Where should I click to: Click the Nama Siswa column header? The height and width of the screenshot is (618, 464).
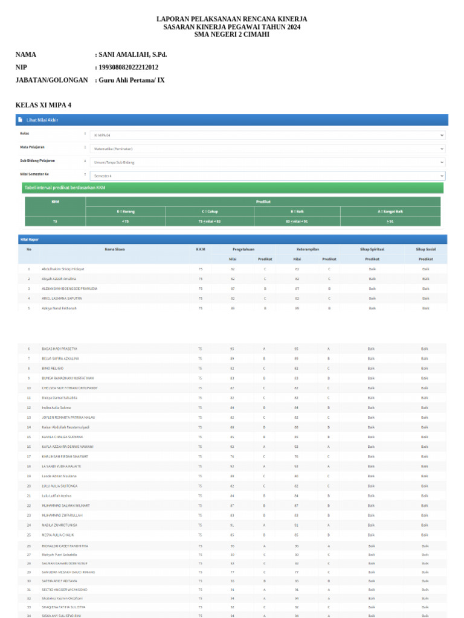pos(115,249)
